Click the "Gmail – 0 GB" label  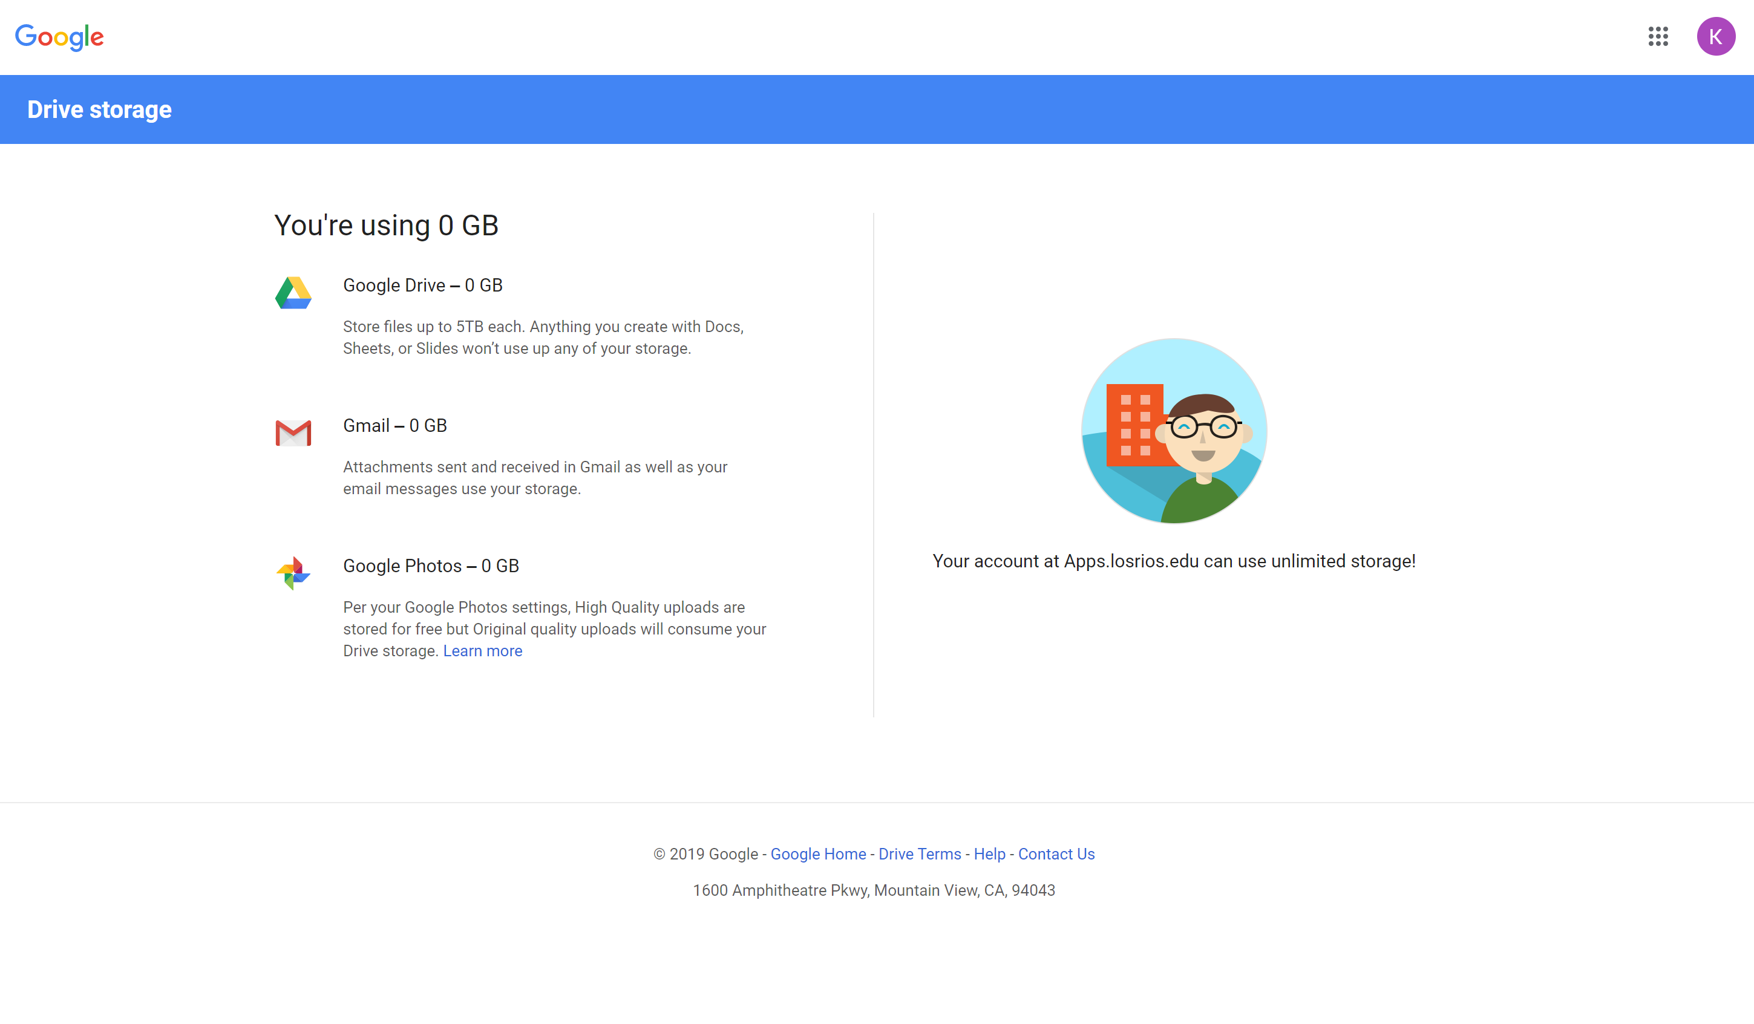(394, 426)
